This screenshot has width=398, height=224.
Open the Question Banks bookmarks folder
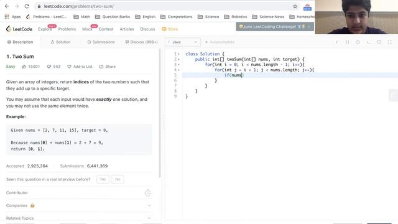click(113, 17)
